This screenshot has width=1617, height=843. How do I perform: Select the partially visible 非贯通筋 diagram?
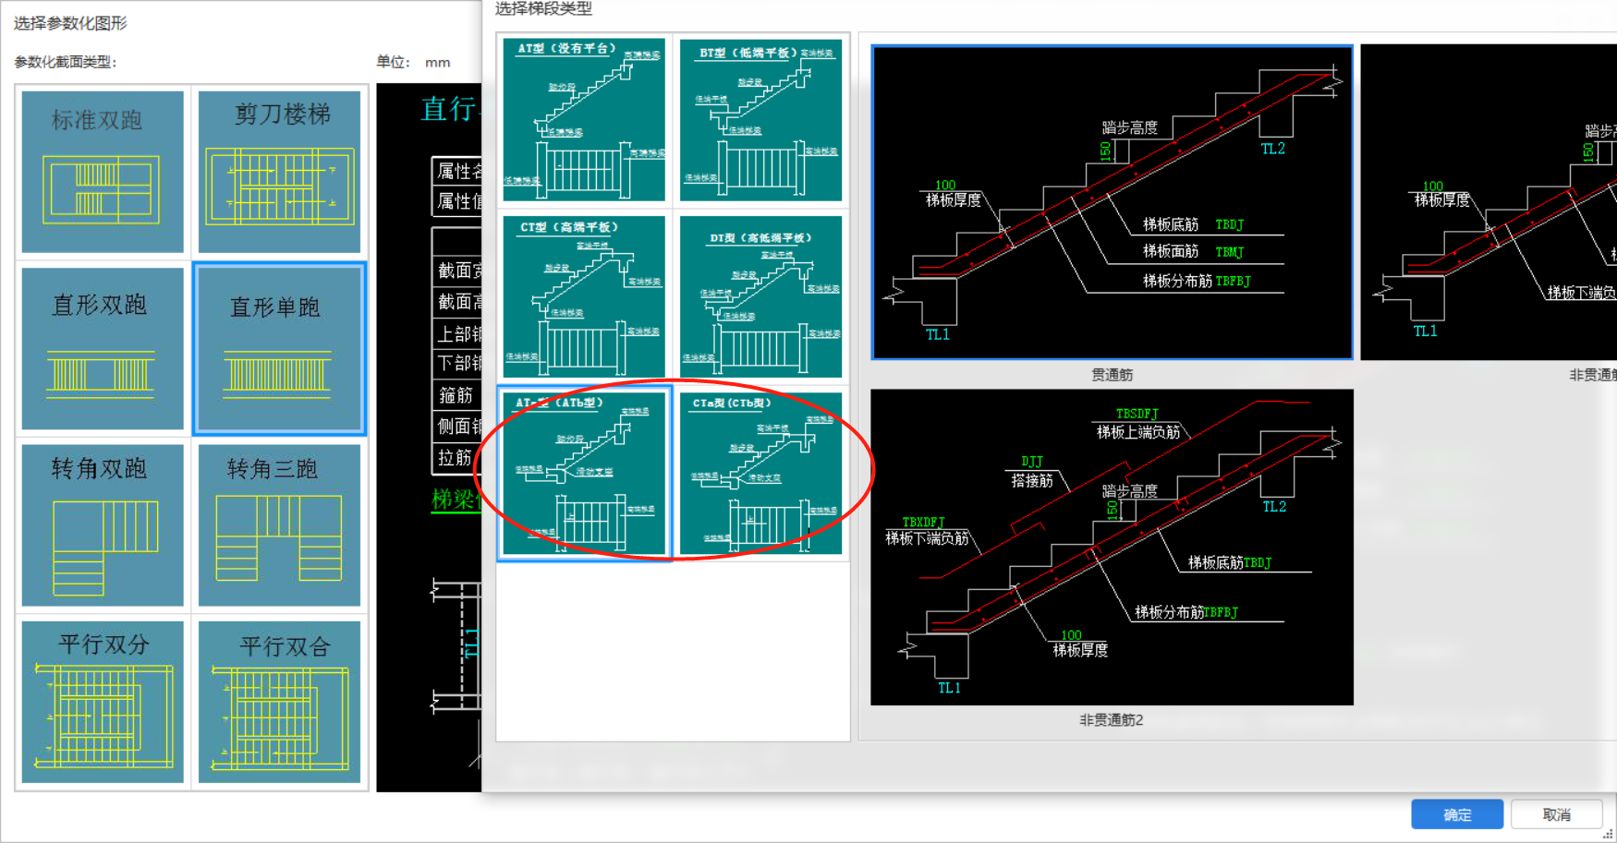[x=1489, y=202]
